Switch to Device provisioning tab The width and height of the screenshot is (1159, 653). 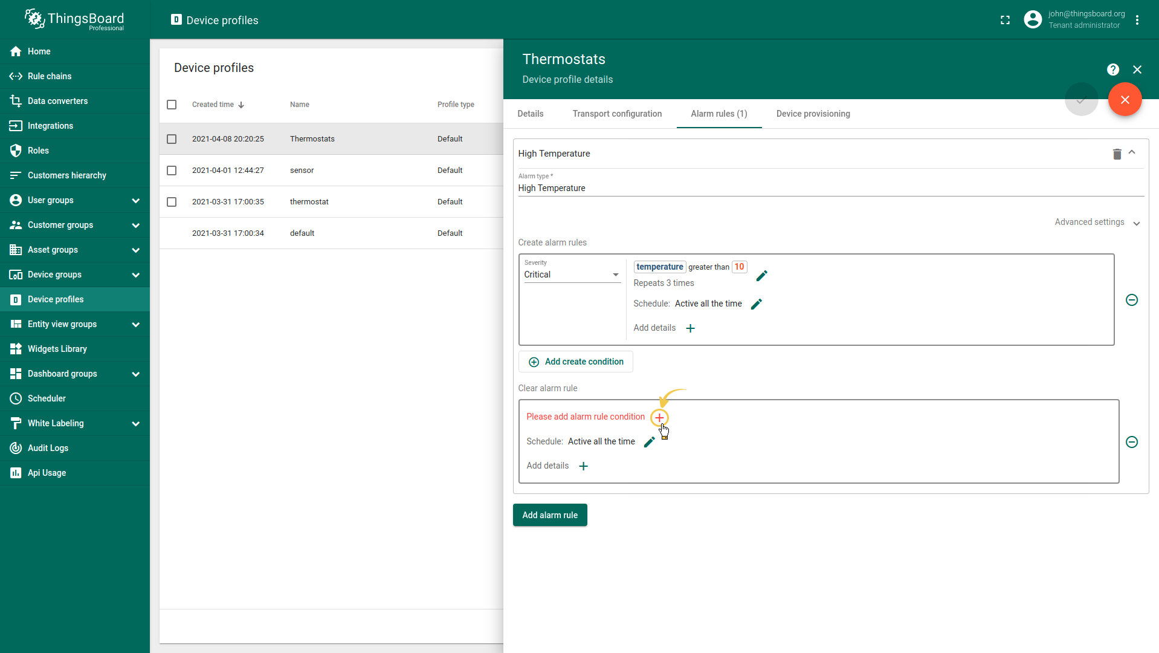click(x=813, y=114)
